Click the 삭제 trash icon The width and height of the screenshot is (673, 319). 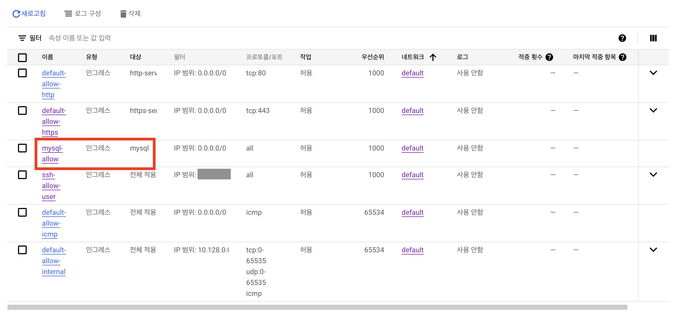tap(123, 14)
